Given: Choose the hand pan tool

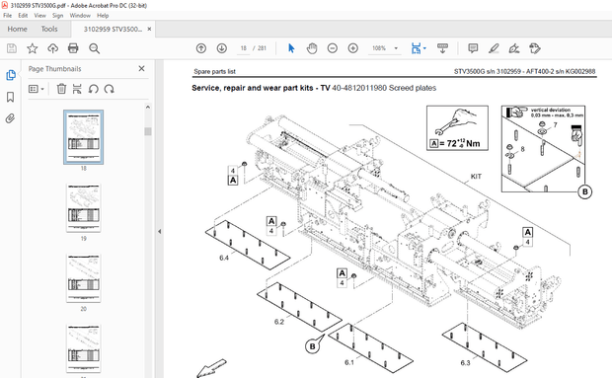Looking at the screenshot, I should point(312,48).
